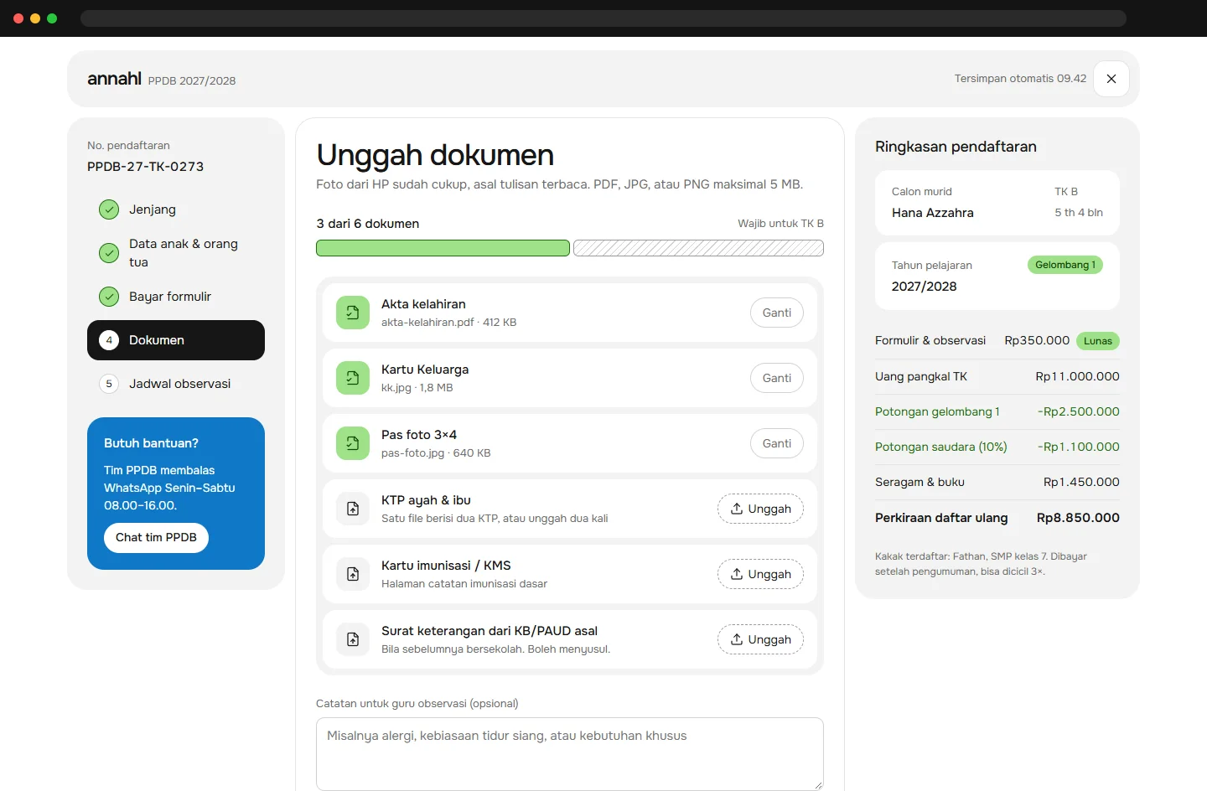The width and height of the screenshot is (1207, 791).
Task: Open the Jadwal observasi step
Action: pyautogui.click(x=176, y=384)
